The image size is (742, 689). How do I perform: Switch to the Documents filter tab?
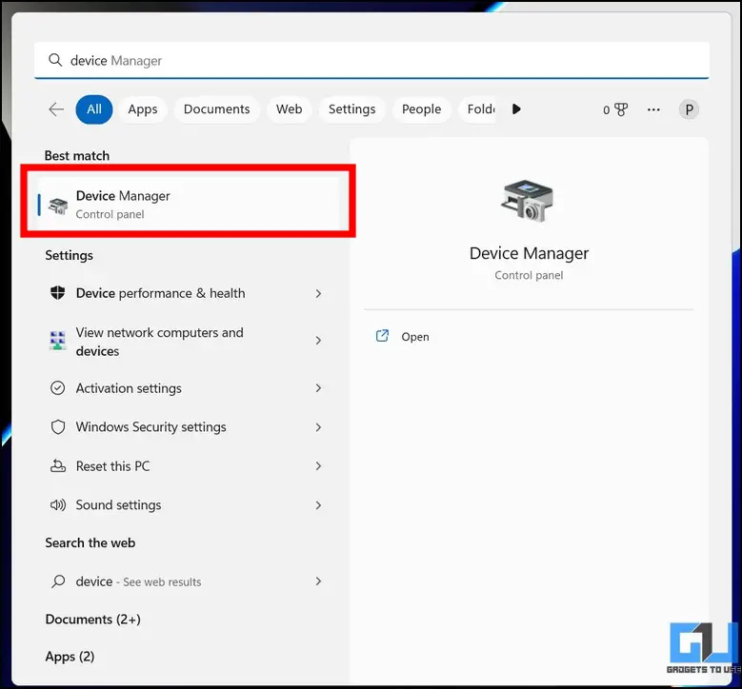pyautogui.click(x=217, y=109)
